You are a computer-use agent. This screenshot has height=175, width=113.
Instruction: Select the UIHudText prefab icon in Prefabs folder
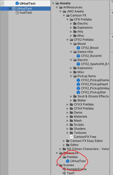tap(68, 161)
